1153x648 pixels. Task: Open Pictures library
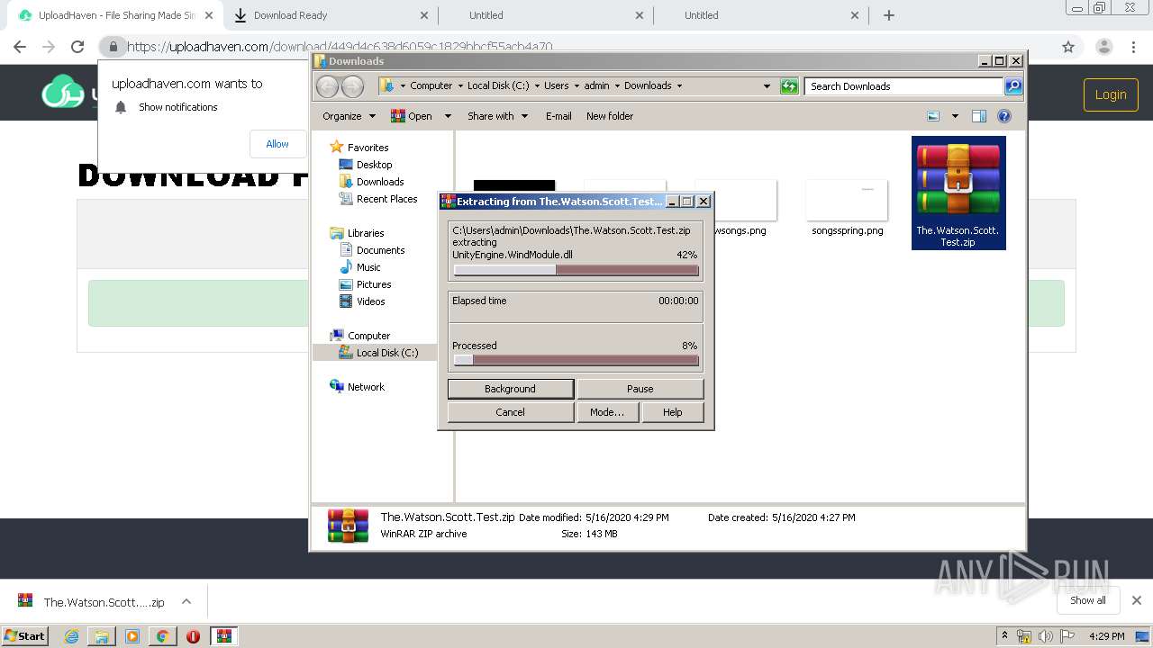[x=373, y=284]
